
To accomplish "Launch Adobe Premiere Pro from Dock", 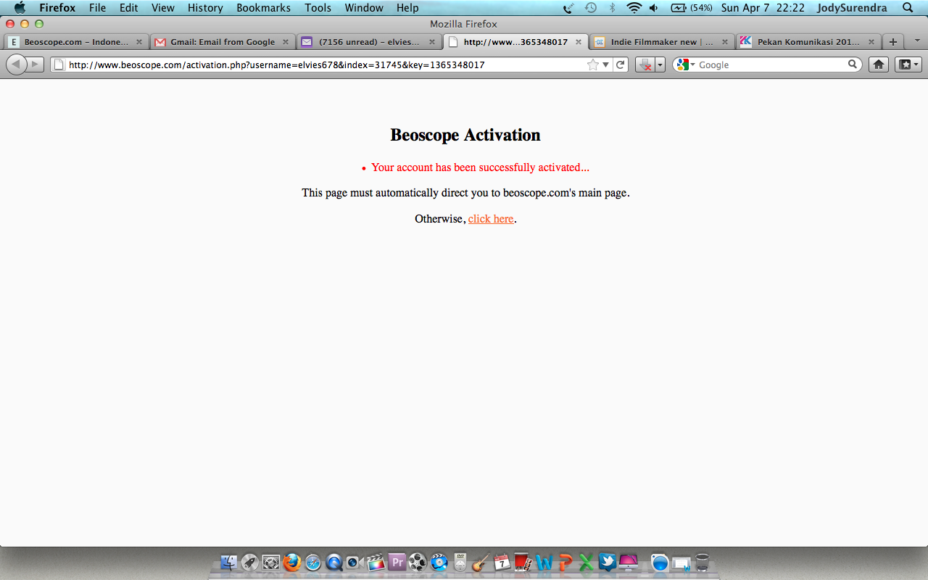I will pos(397,562).
